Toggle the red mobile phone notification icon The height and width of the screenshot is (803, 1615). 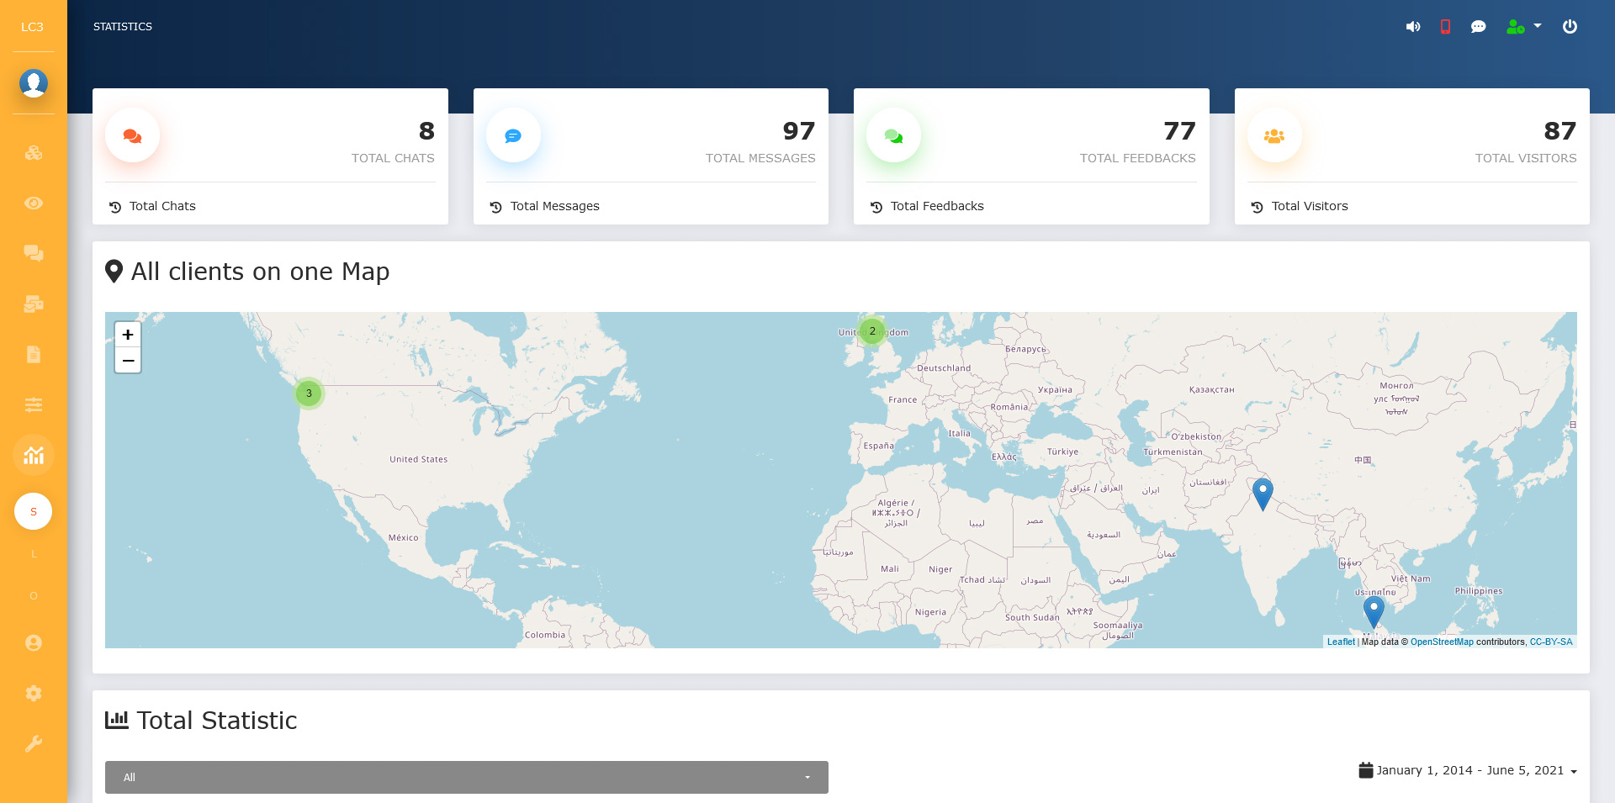pos(1445,27)
